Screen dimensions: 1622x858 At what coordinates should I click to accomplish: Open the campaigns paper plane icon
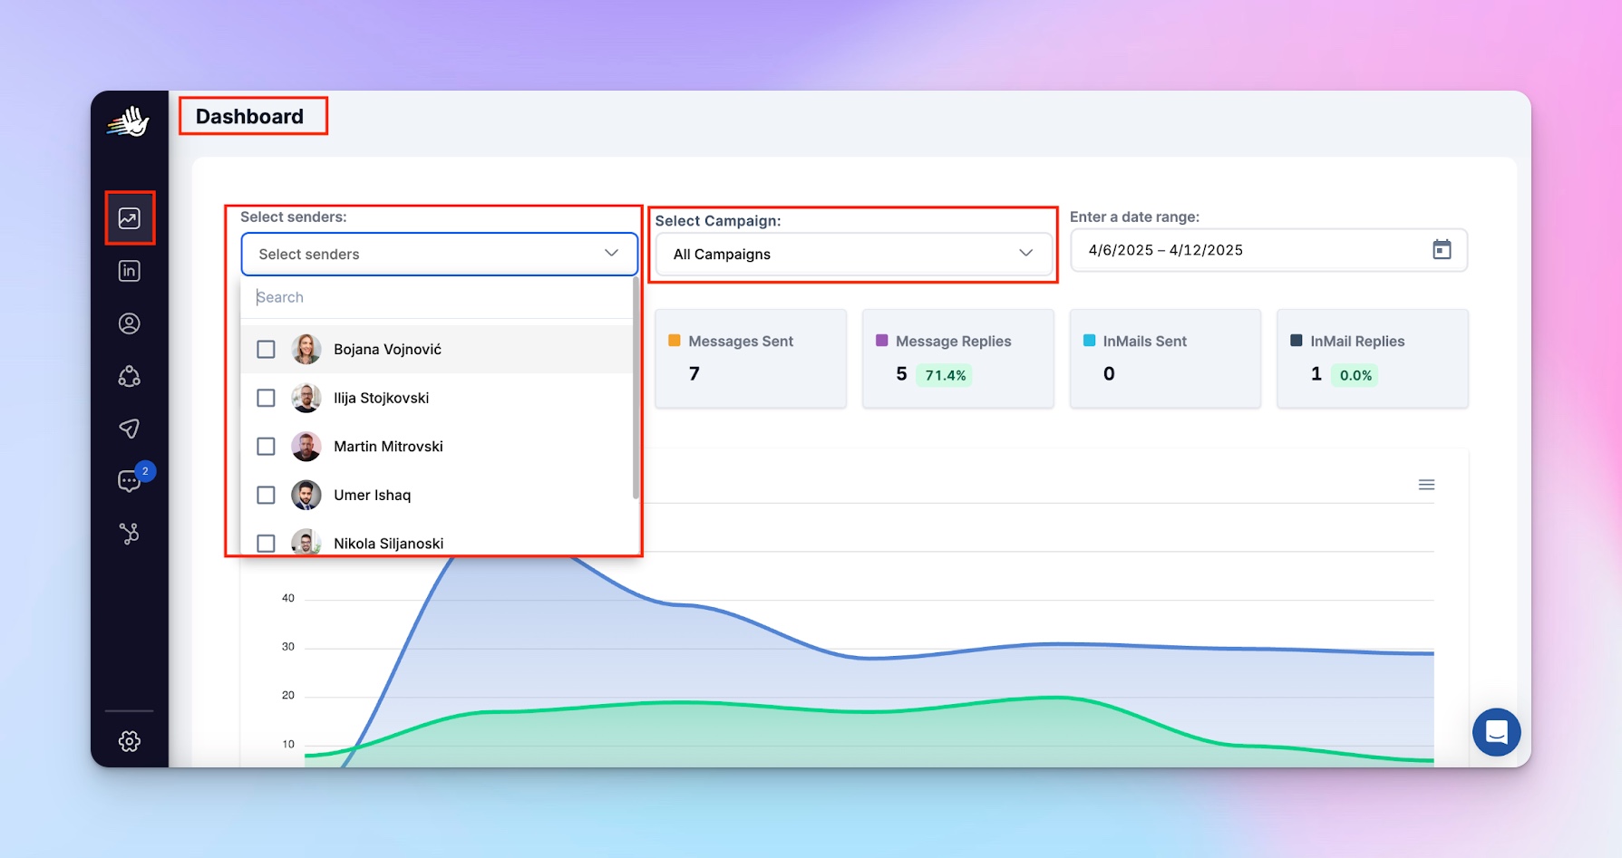(130, 429)
